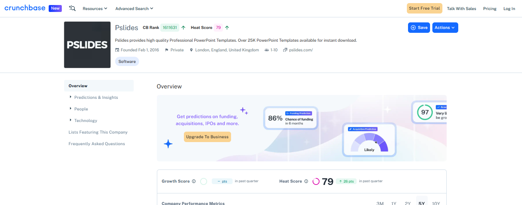Go to Lists Featuring This Company
The width and height of the screenshot is (522, 205).
coord(98,132)
